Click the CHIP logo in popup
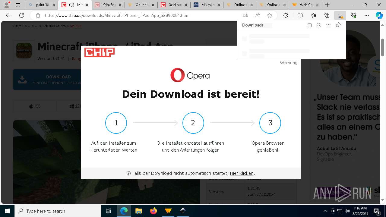The image size is (386, 217). point(100,52)
